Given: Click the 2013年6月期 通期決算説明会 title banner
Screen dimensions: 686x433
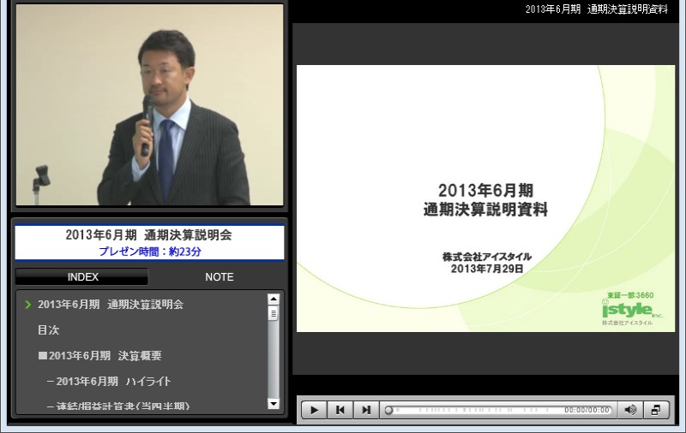Looking at the screenshot, I should [148, 234].
